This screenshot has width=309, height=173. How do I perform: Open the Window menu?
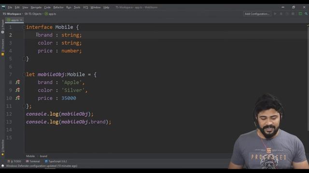coord(96,8)
